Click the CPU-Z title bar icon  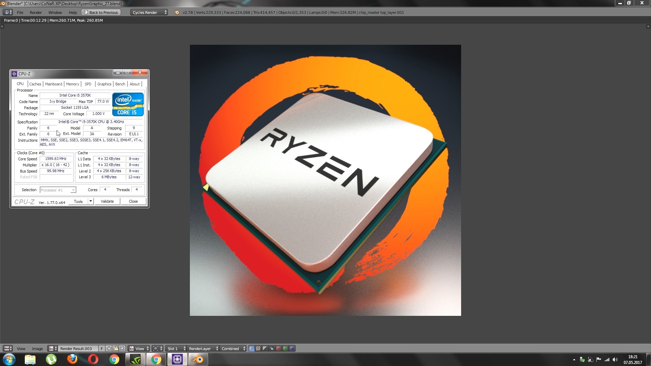(14, 74)
